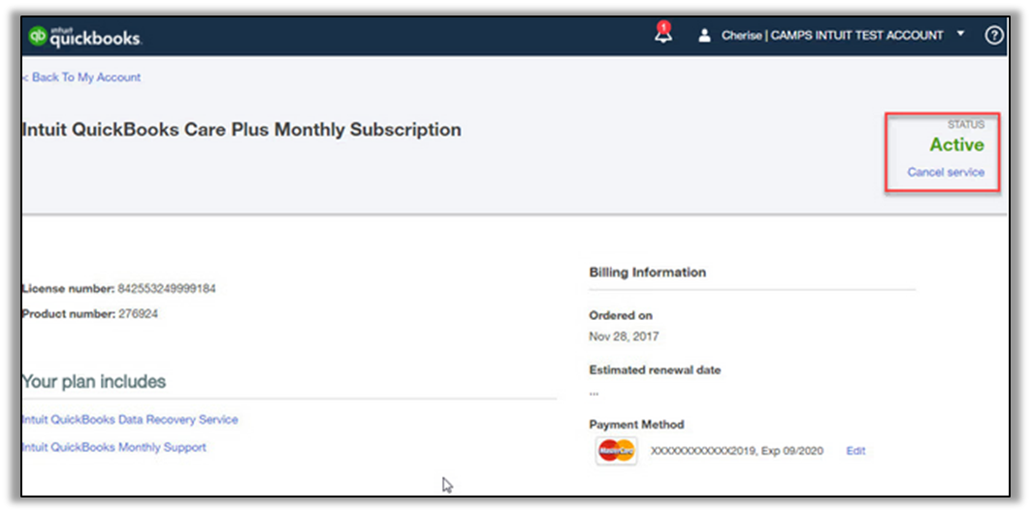
Task: Click the Ordered on label
Action: coord(621,316)
